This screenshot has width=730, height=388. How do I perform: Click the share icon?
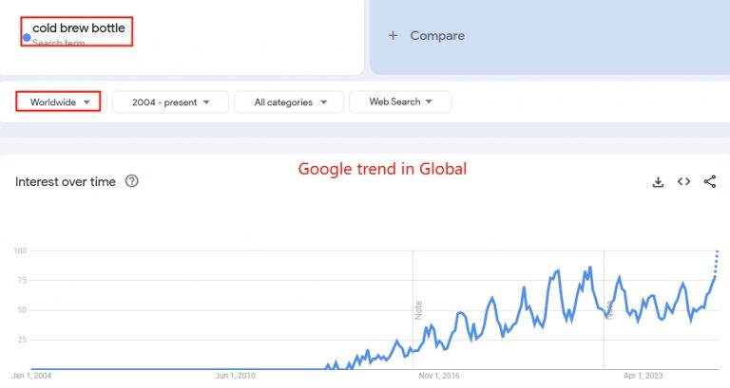coord(710,182)
